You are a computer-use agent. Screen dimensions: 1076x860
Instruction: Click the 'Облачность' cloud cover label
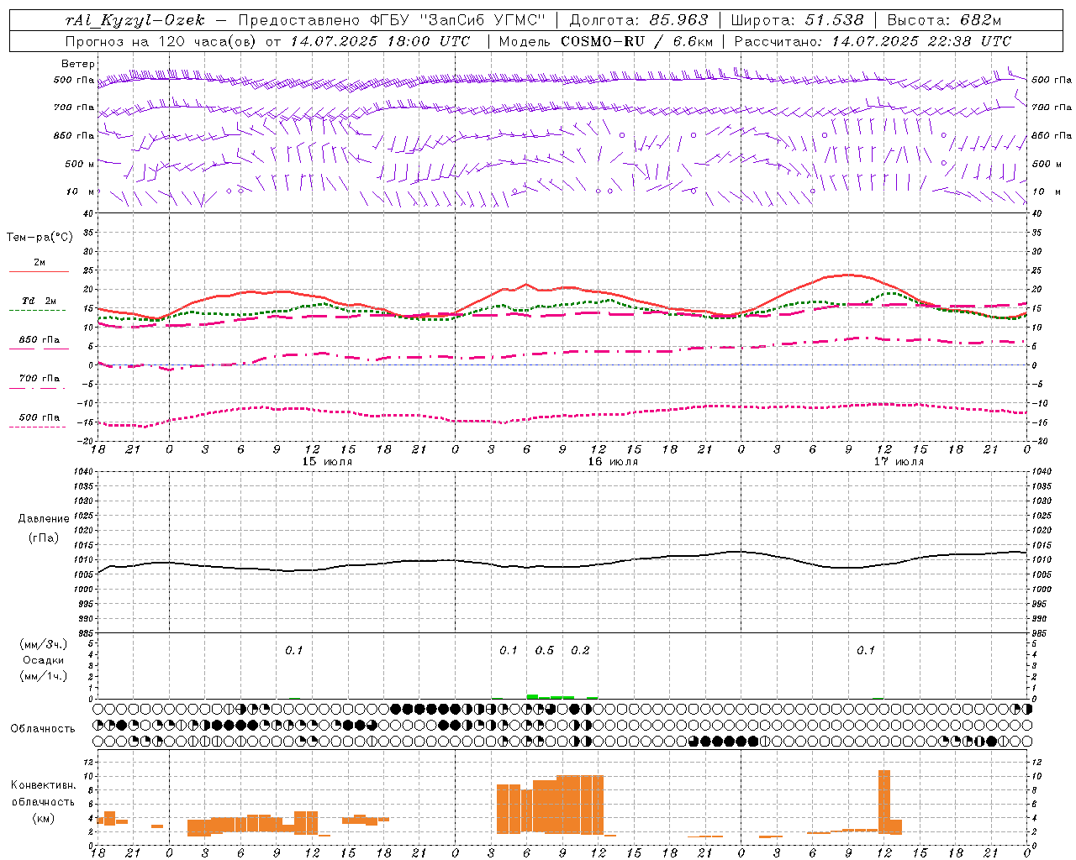tap(43, 729)
